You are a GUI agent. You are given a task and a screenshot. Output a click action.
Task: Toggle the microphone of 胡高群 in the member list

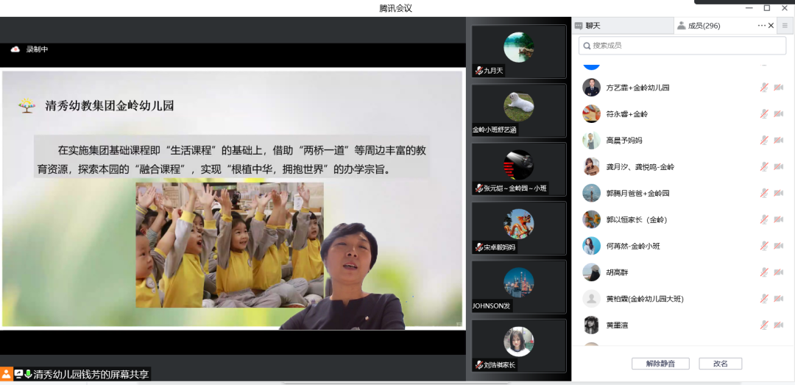pyautogui.click(x=764, y=272)
